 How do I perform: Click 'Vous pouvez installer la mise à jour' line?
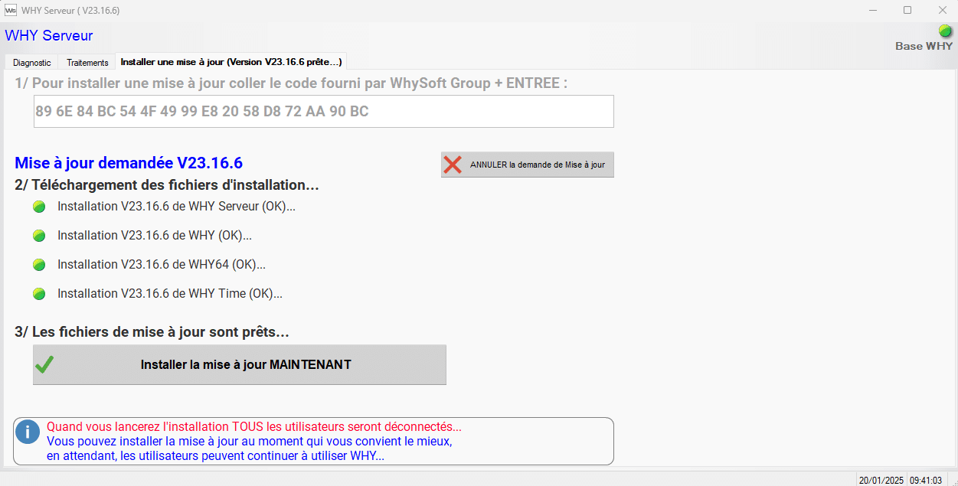(250, 442)
